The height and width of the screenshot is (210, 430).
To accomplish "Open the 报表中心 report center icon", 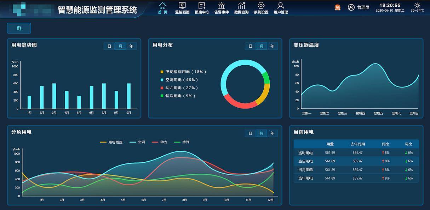I will (202, 7).
